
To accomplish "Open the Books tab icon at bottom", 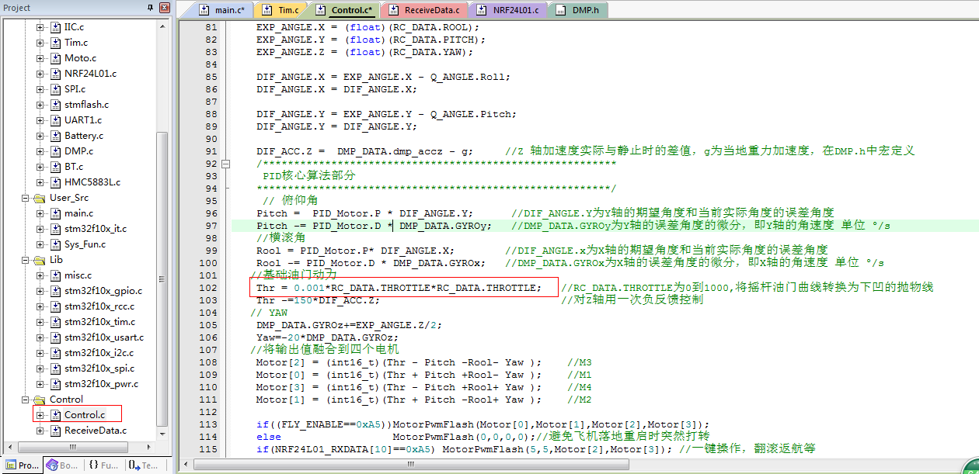I will pos(52,465).
